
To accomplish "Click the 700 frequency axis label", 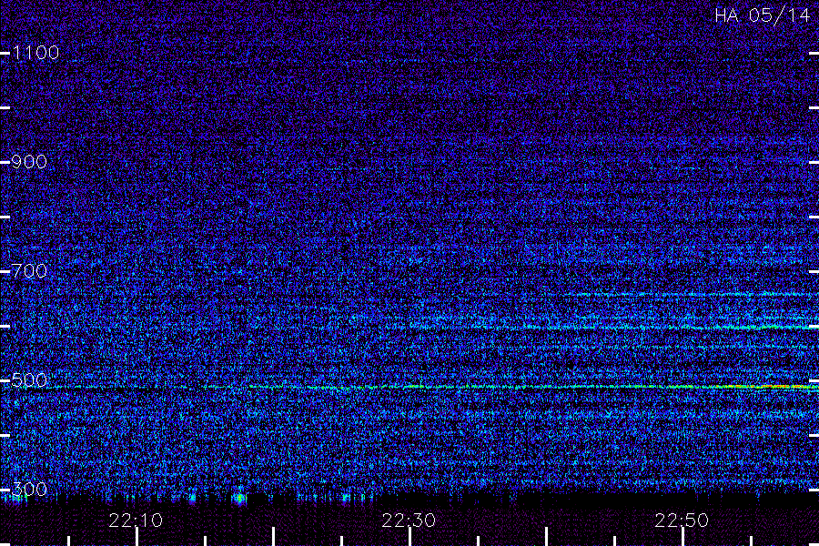I will [29, 271].
